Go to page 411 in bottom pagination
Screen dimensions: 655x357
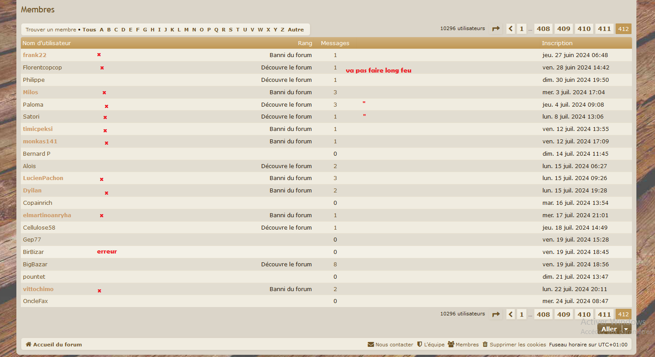[x=605, y=314]
